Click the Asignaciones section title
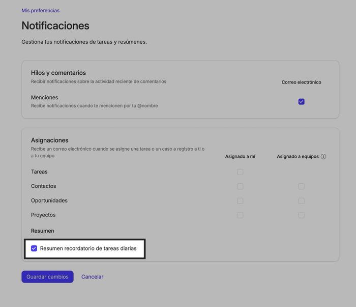 pos(50,140)
